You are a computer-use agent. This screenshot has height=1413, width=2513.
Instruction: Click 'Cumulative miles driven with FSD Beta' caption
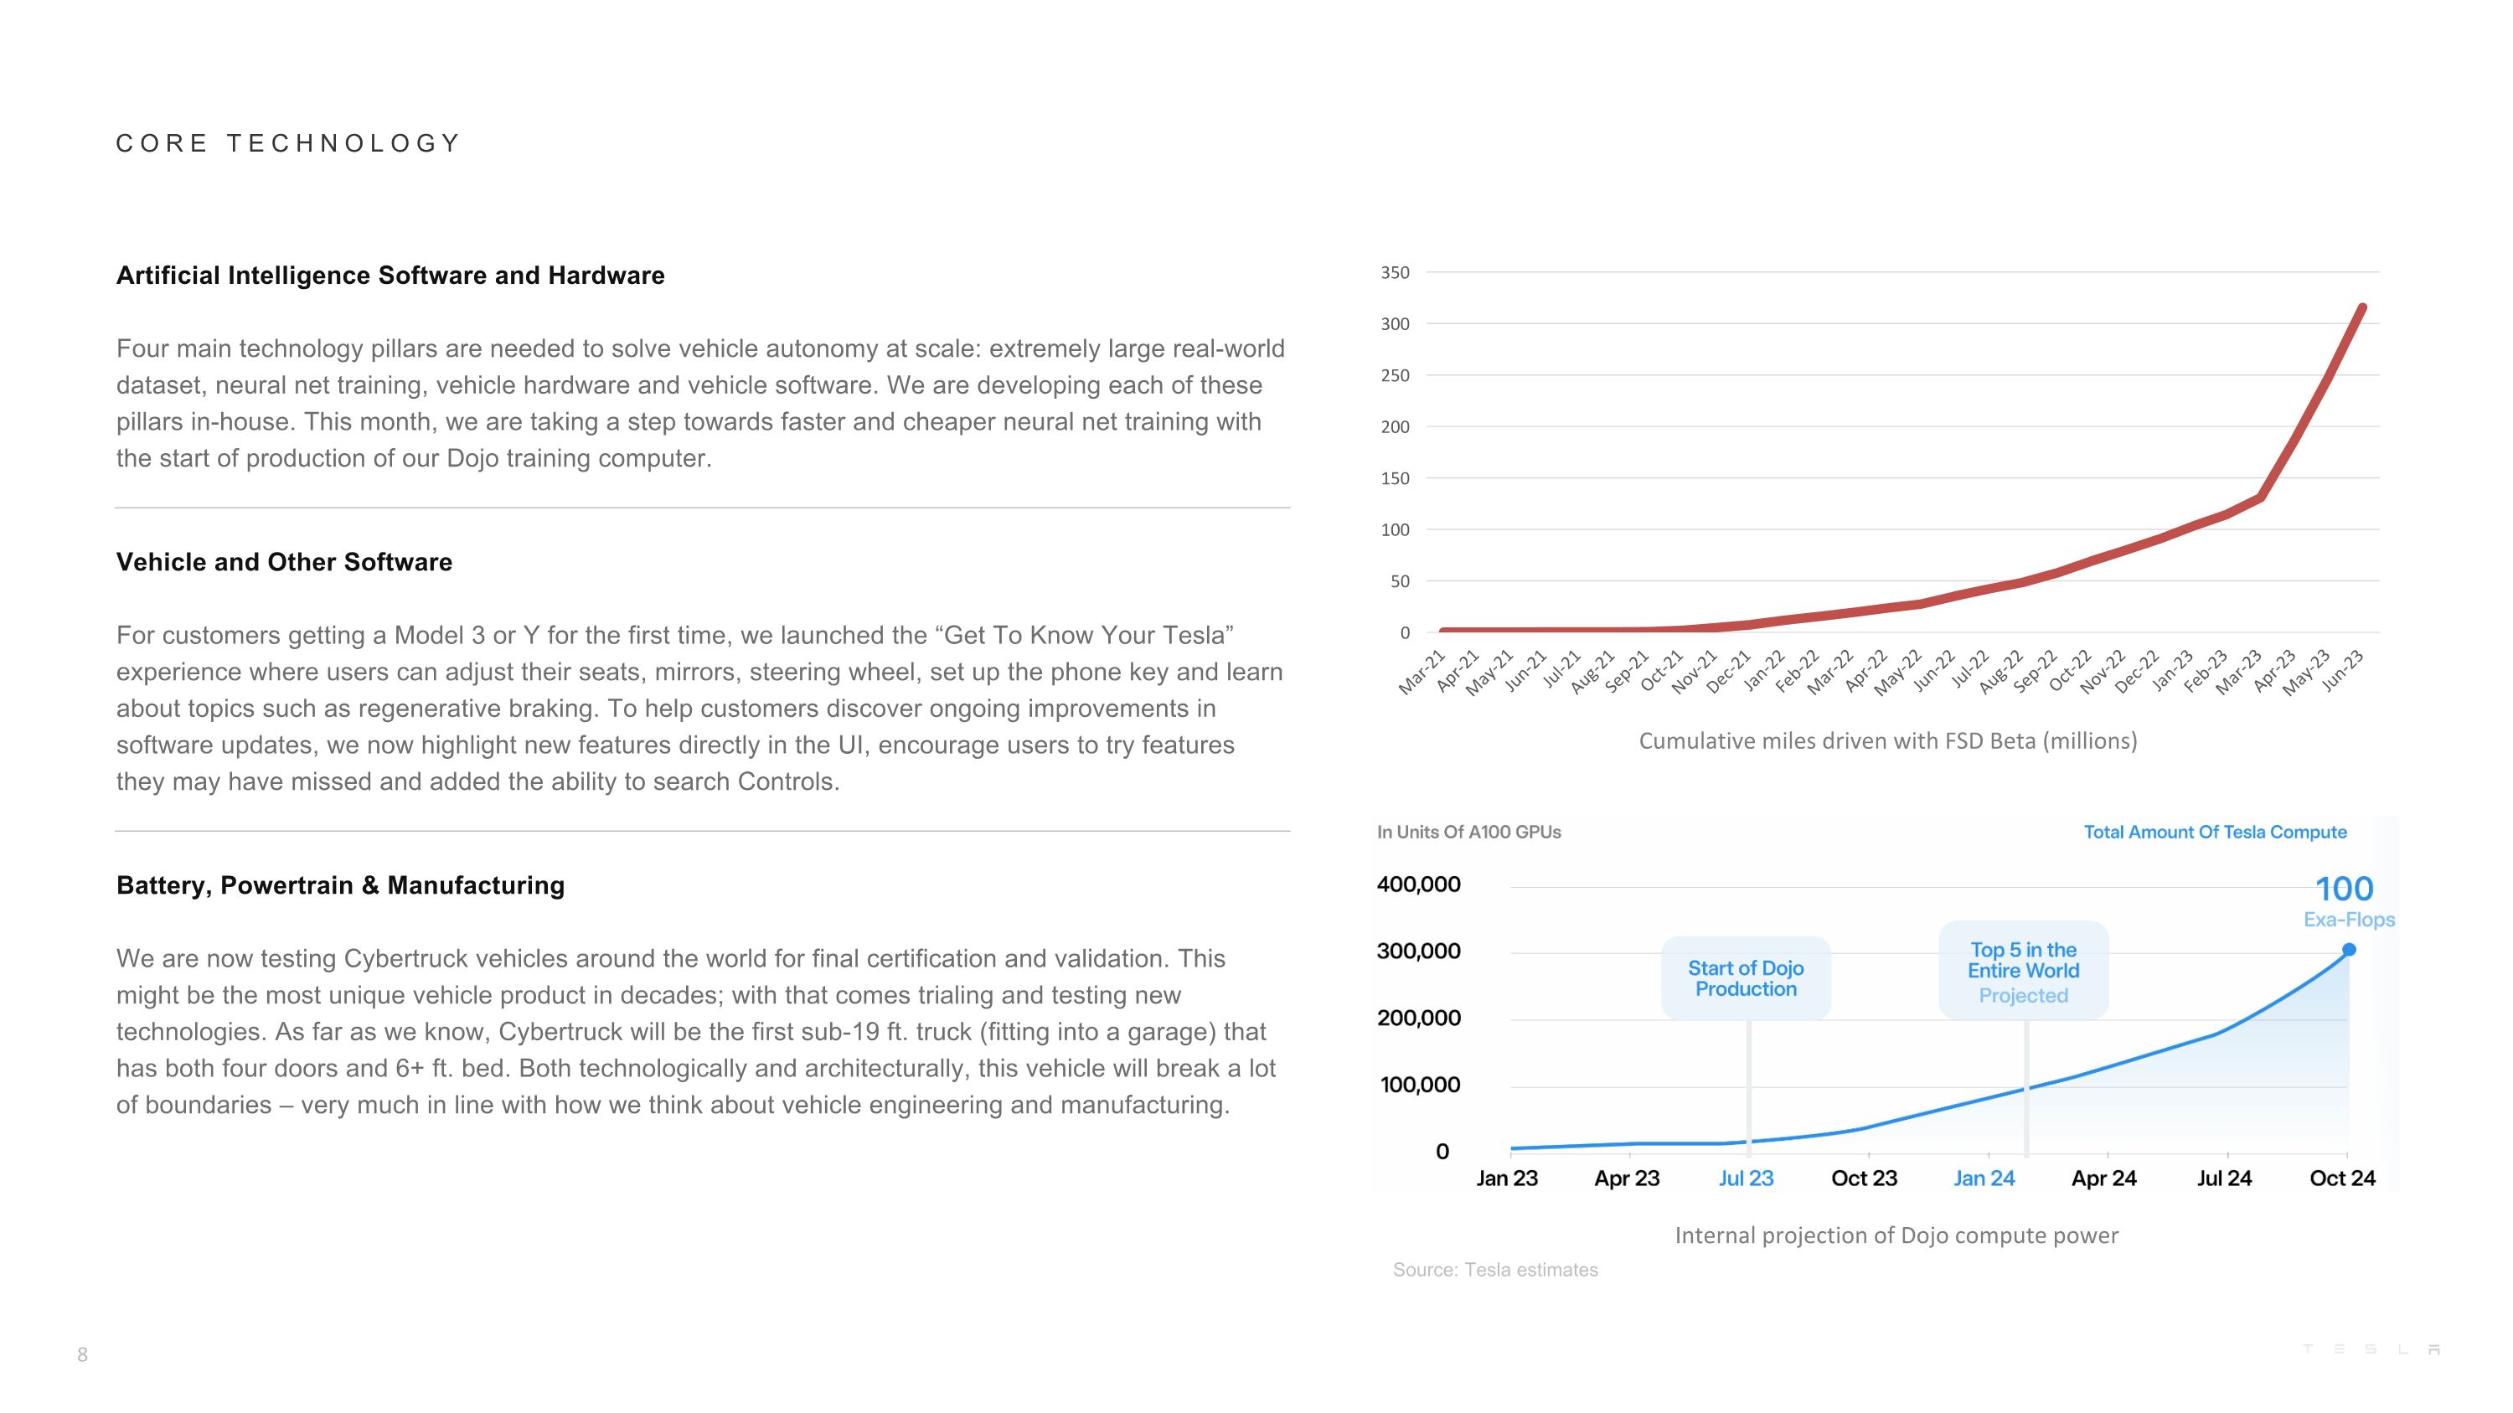[x=1887, y=741]
